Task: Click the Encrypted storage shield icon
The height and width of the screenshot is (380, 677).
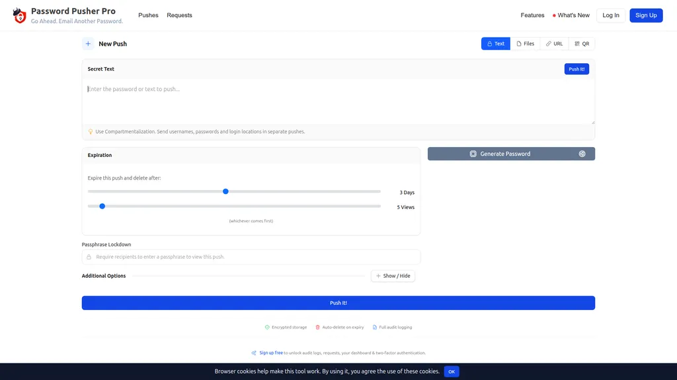Action: [x=267, y=327]
